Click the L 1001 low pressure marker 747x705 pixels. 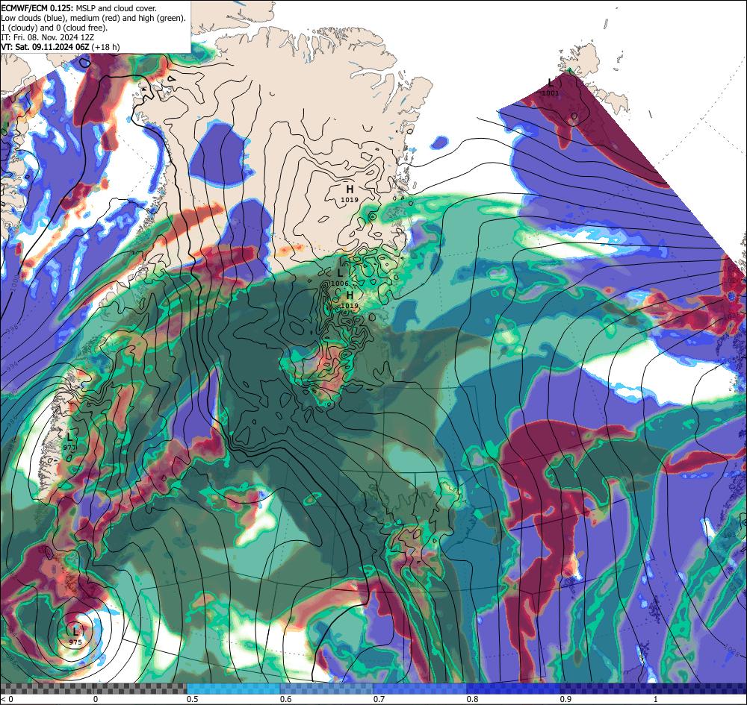[551, 88]
